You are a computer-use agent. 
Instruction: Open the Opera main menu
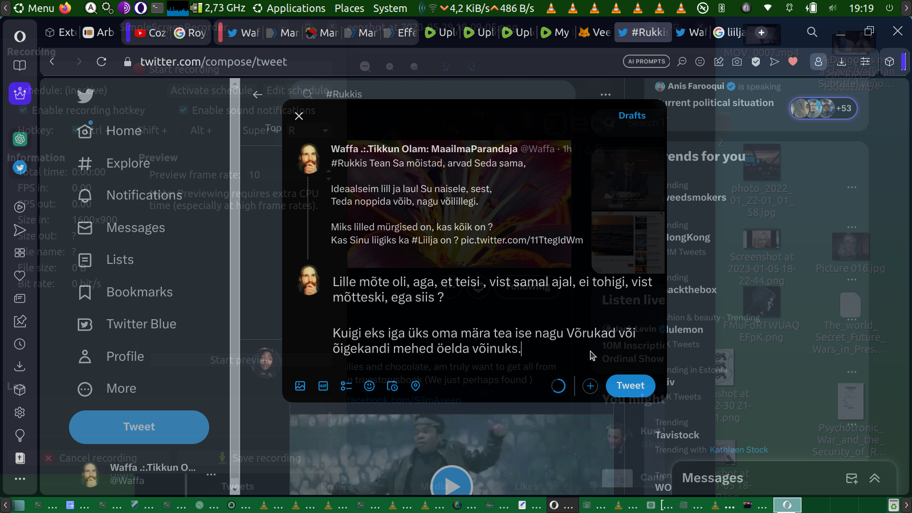20,36
